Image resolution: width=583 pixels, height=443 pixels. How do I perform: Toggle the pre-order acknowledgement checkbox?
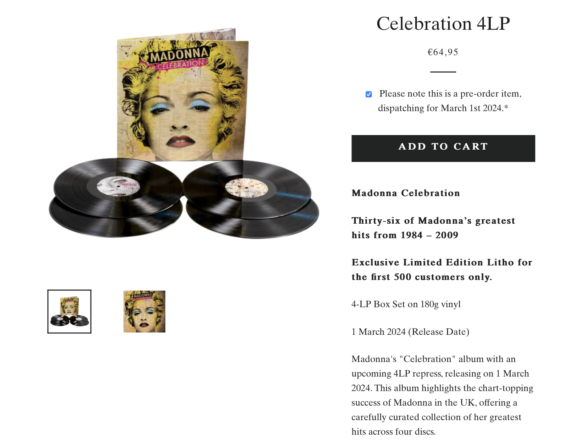tap(369, 94)
